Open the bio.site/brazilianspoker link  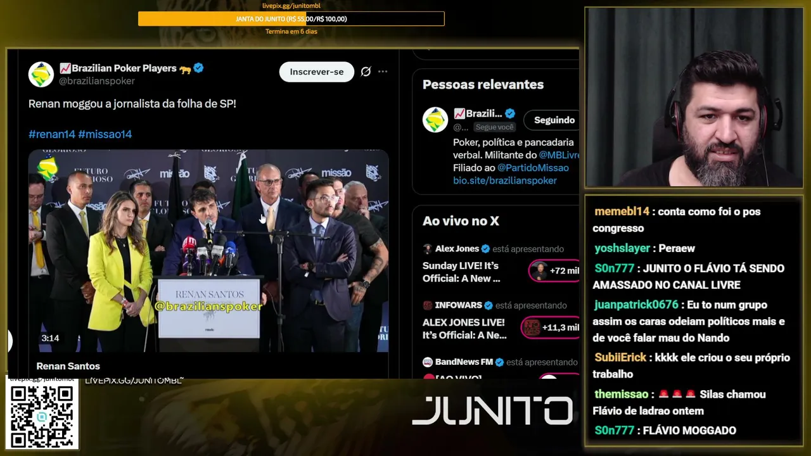[505, 180]
